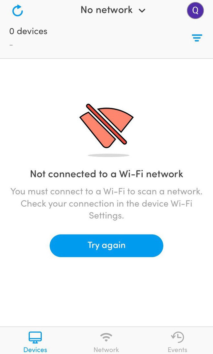Select the Devices monitor icon
The width and height of the screenshot is (213, 354).
[35, 337]
